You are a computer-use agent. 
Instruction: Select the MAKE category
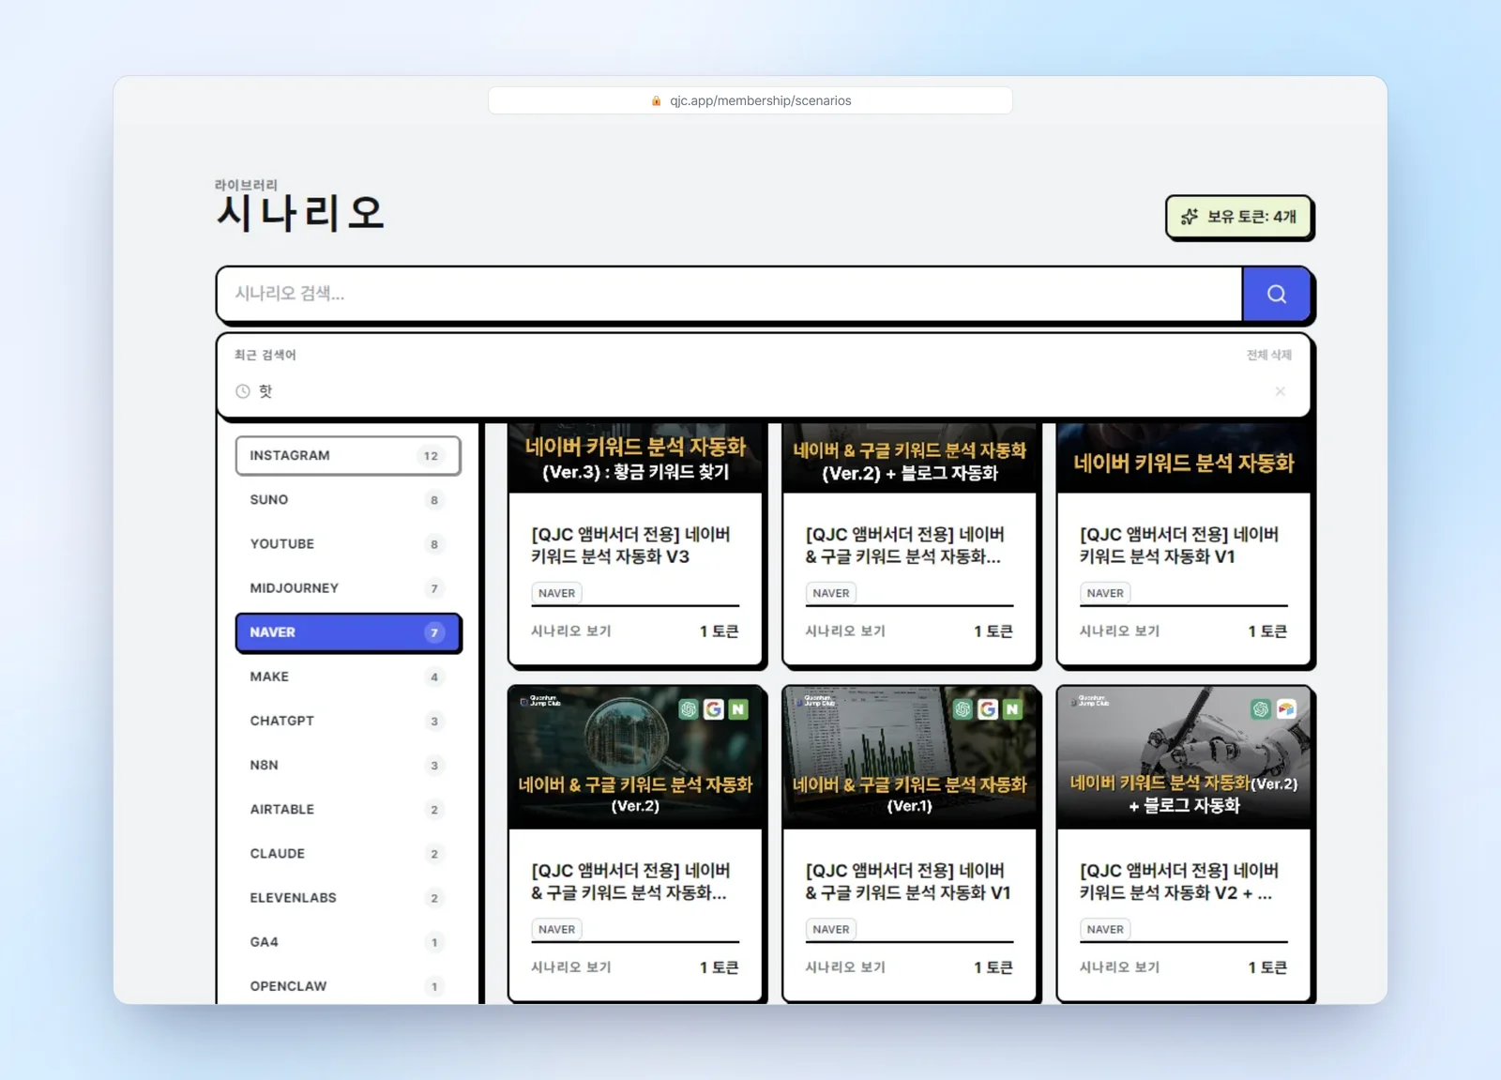pos(348,677)
